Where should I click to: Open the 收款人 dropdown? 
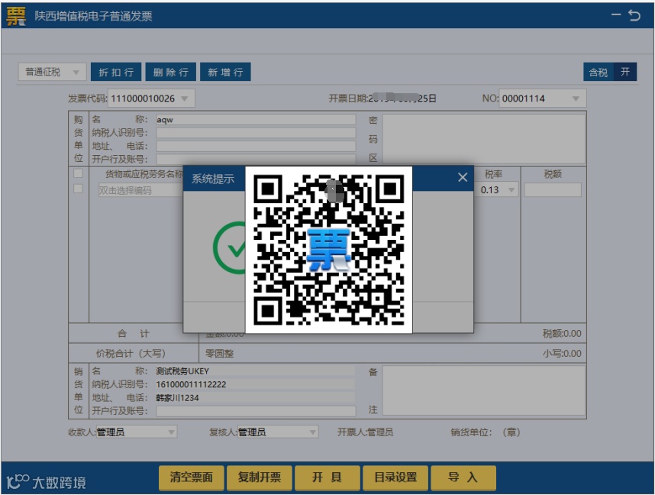(x=137, y=432)
